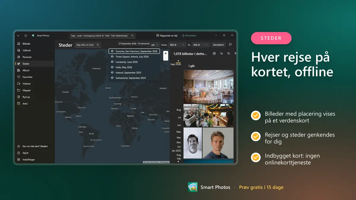The width and height of the screenshot is (356, 200).
Task: Click the Indstillinger gear icon
Action: pos(19,159)
